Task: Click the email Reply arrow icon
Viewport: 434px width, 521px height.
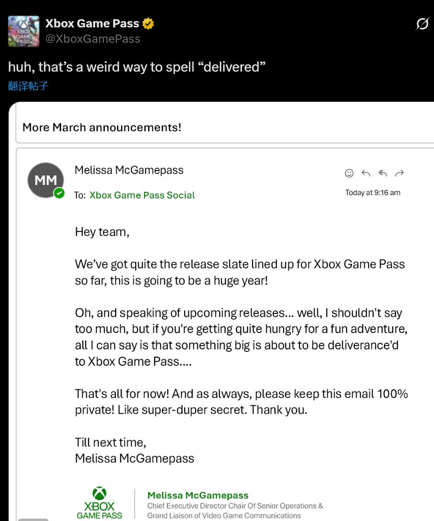Action: click(x=366, y=173)
